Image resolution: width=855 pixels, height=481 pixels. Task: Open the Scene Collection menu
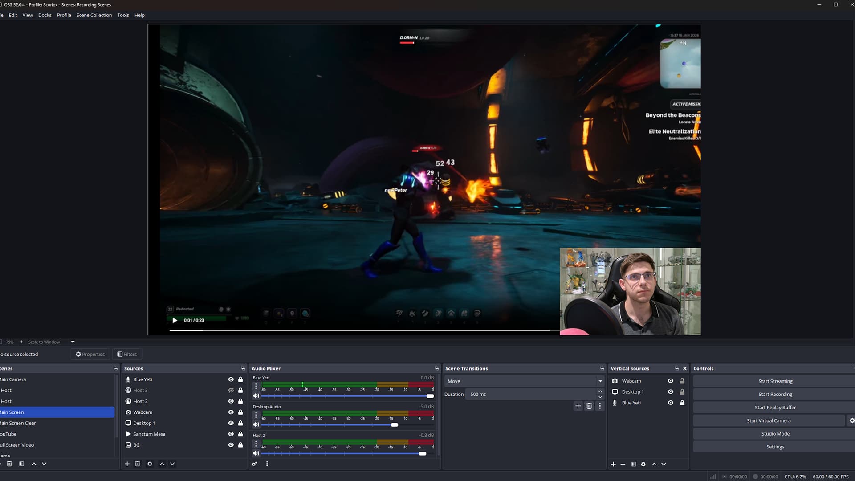(94, 15)
